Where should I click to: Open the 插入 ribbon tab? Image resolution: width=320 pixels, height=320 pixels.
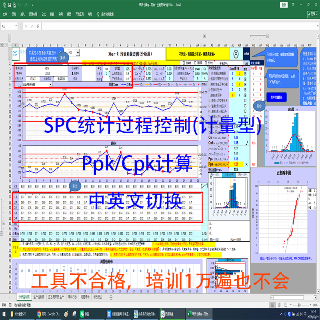tap(22, 14)
